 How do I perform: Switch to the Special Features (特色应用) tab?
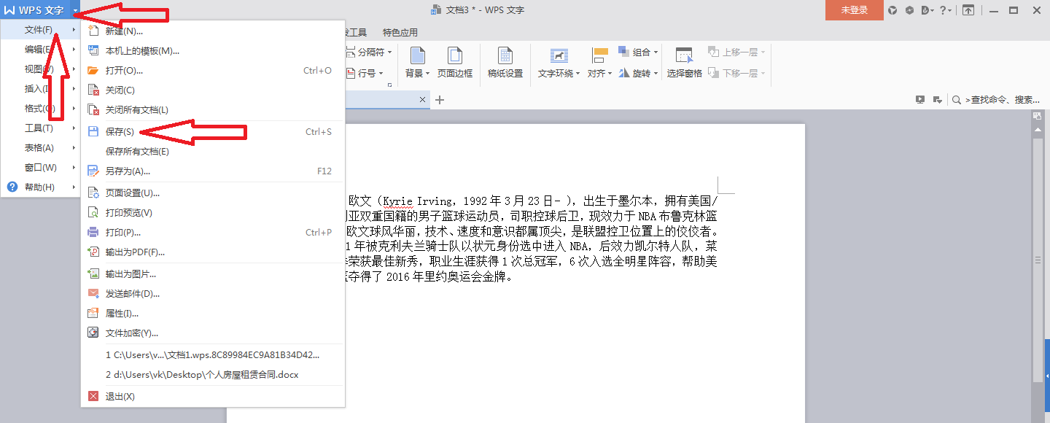point(400,33)
